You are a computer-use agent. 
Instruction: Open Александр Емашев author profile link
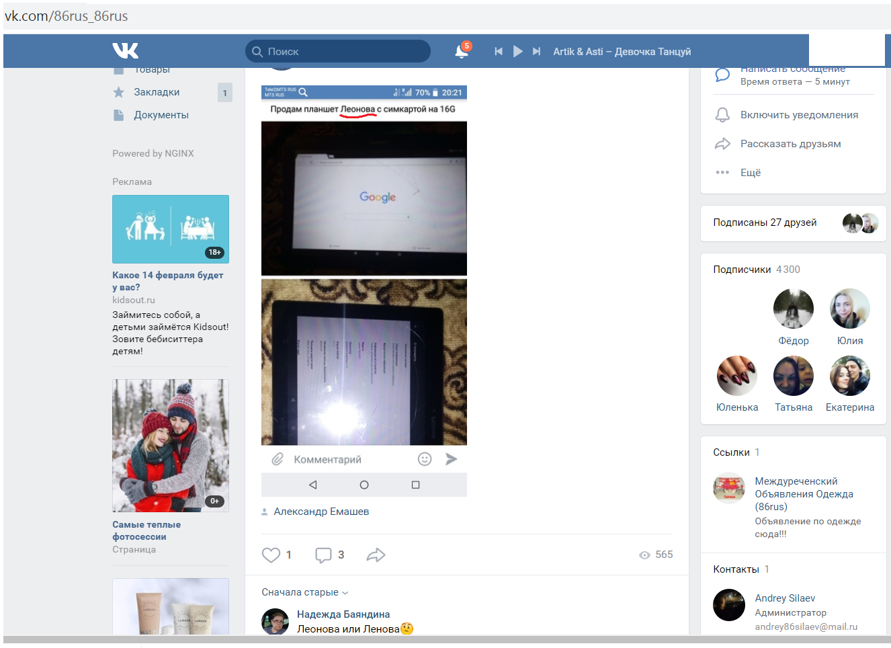click(x=321, y=512)
